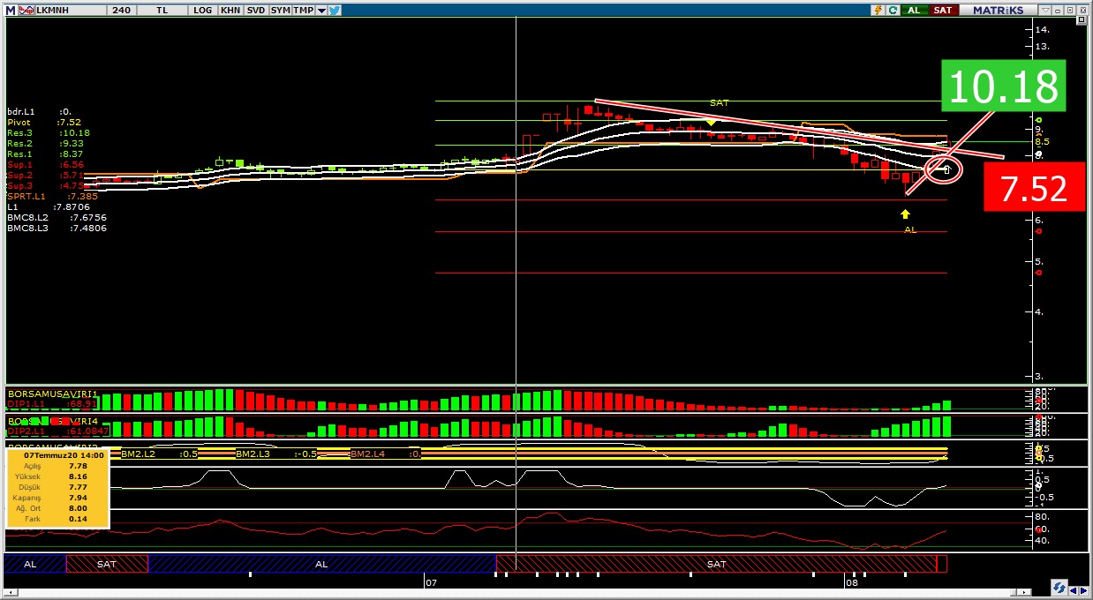
Task: Click the yellow AL buy arrow on chart
Action: [x=905, y=214]
